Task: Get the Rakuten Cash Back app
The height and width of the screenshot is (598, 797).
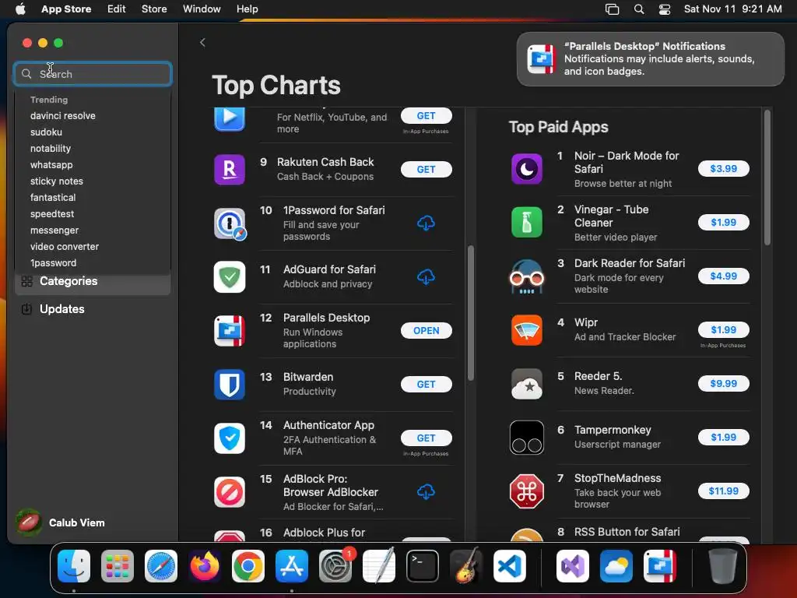Action: (426, 169)
